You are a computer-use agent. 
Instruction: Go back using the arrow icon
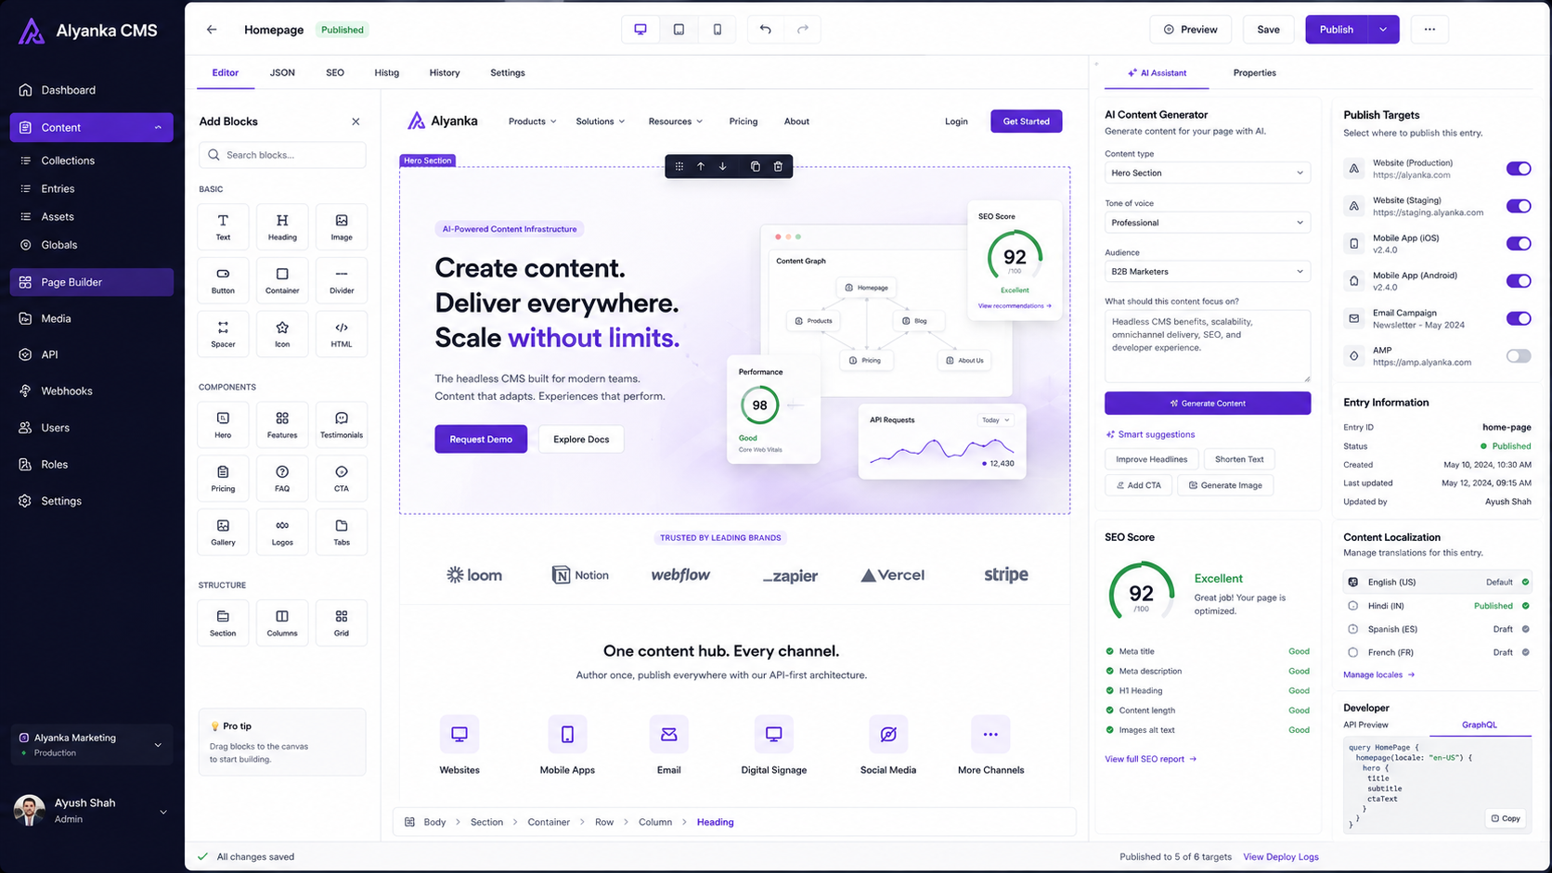point(212,30)
